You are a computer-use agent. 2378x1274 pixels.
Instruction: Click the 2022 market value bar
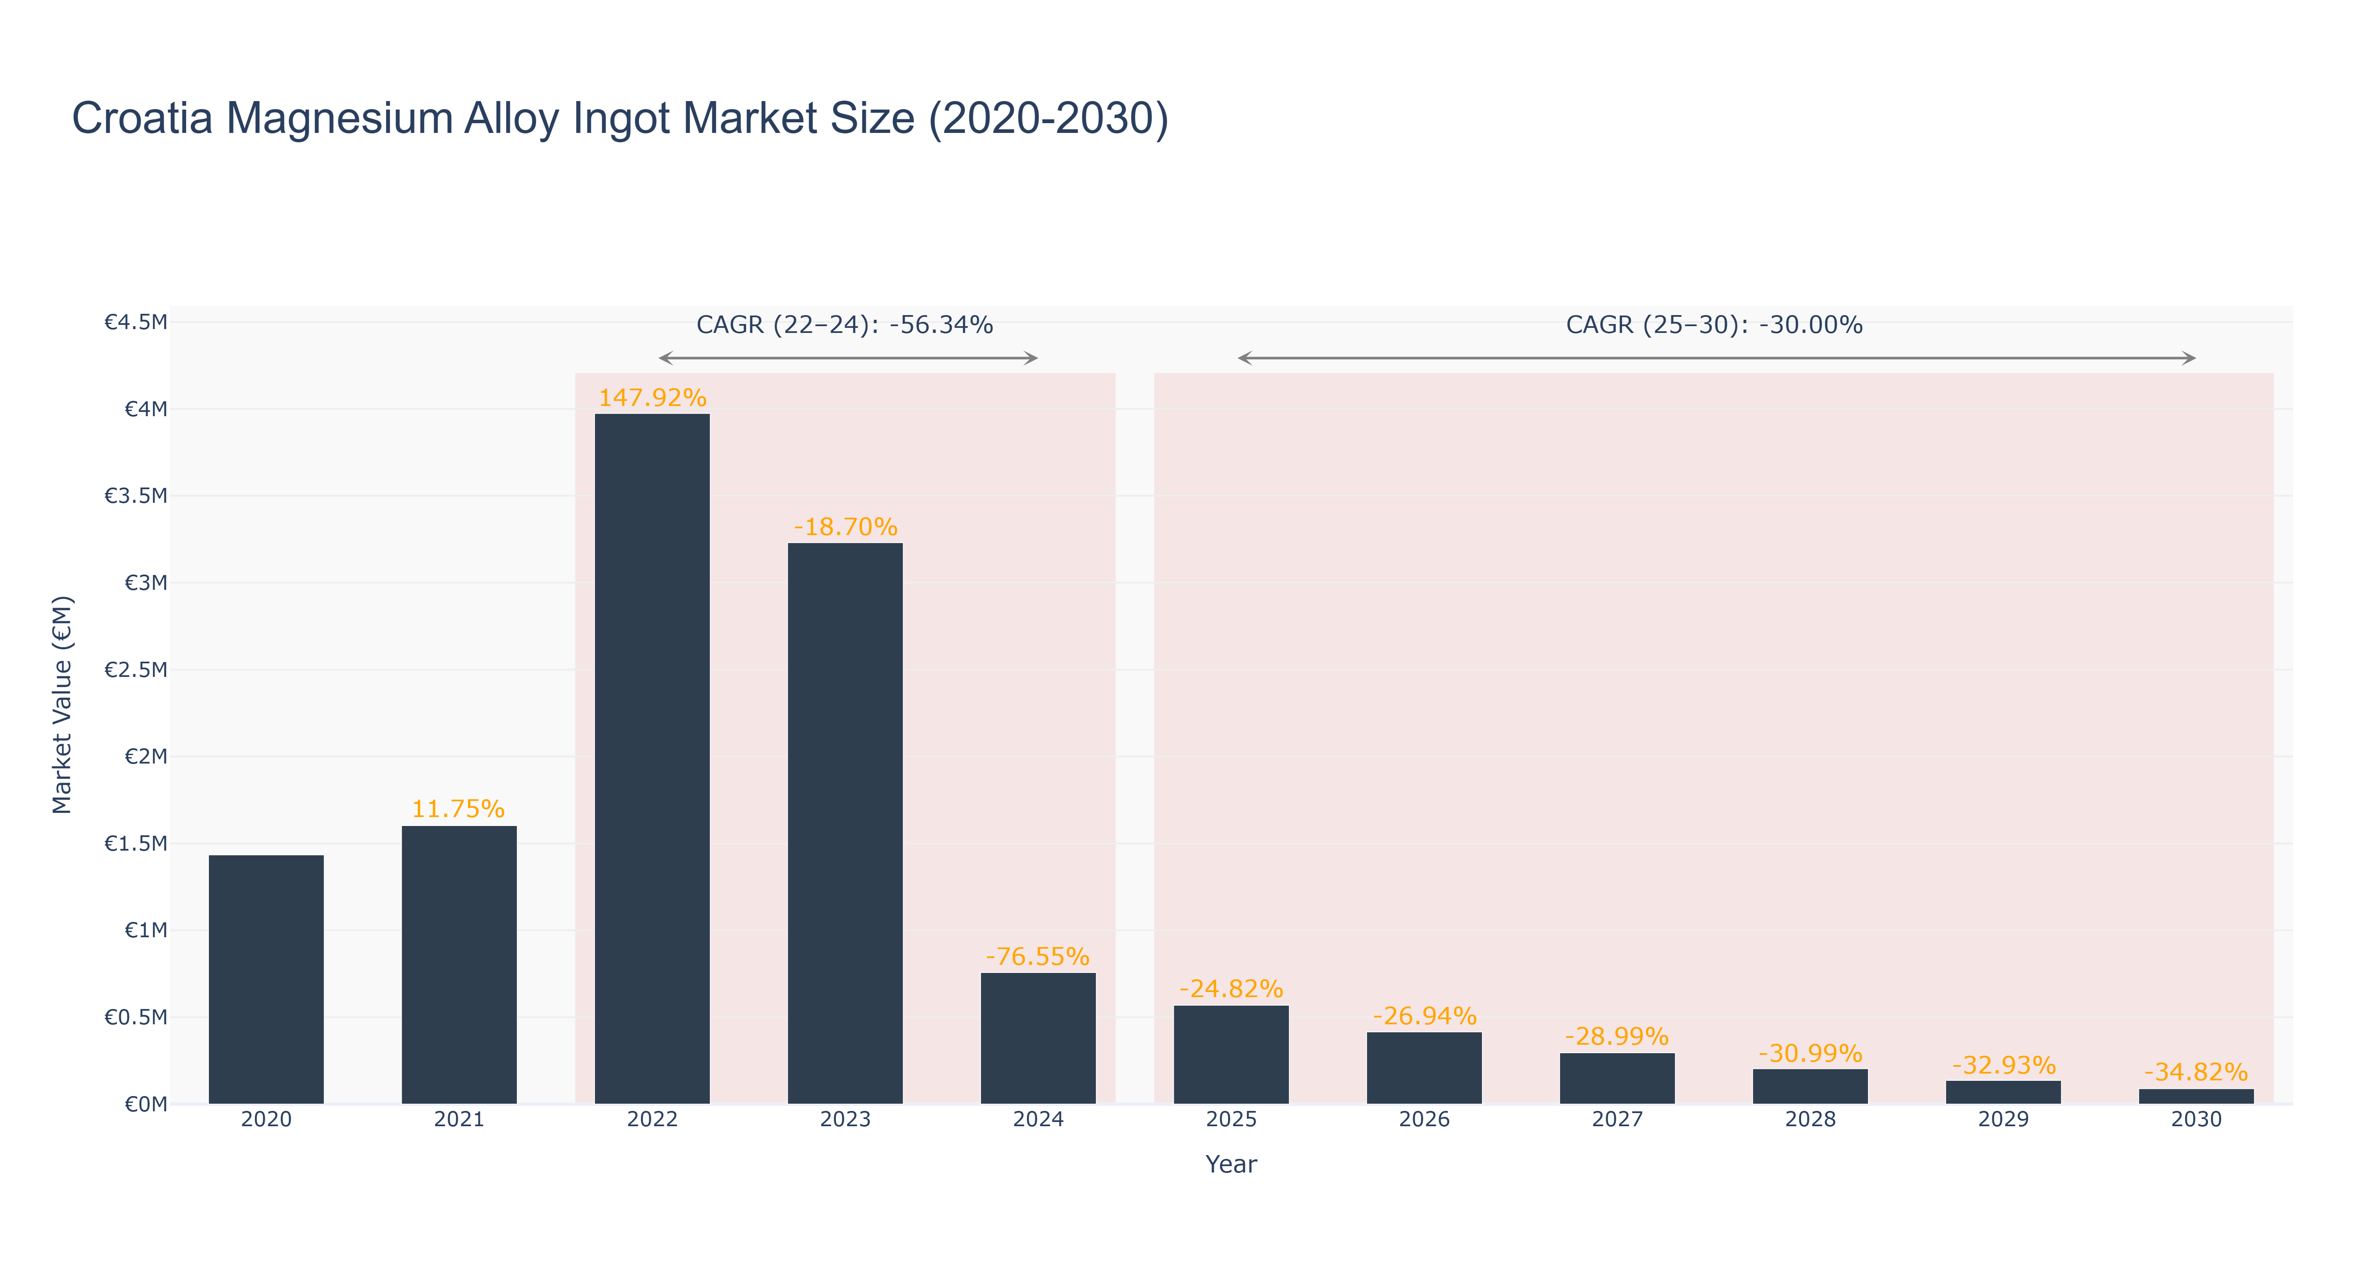(652, 758)
